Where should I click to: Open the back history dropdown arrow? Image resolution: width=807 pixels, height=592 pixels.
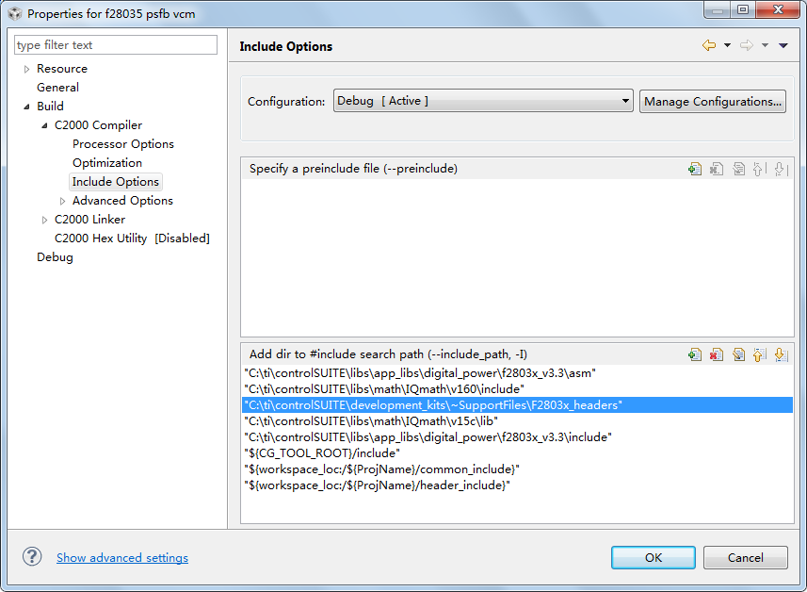(x=727, y=45)
